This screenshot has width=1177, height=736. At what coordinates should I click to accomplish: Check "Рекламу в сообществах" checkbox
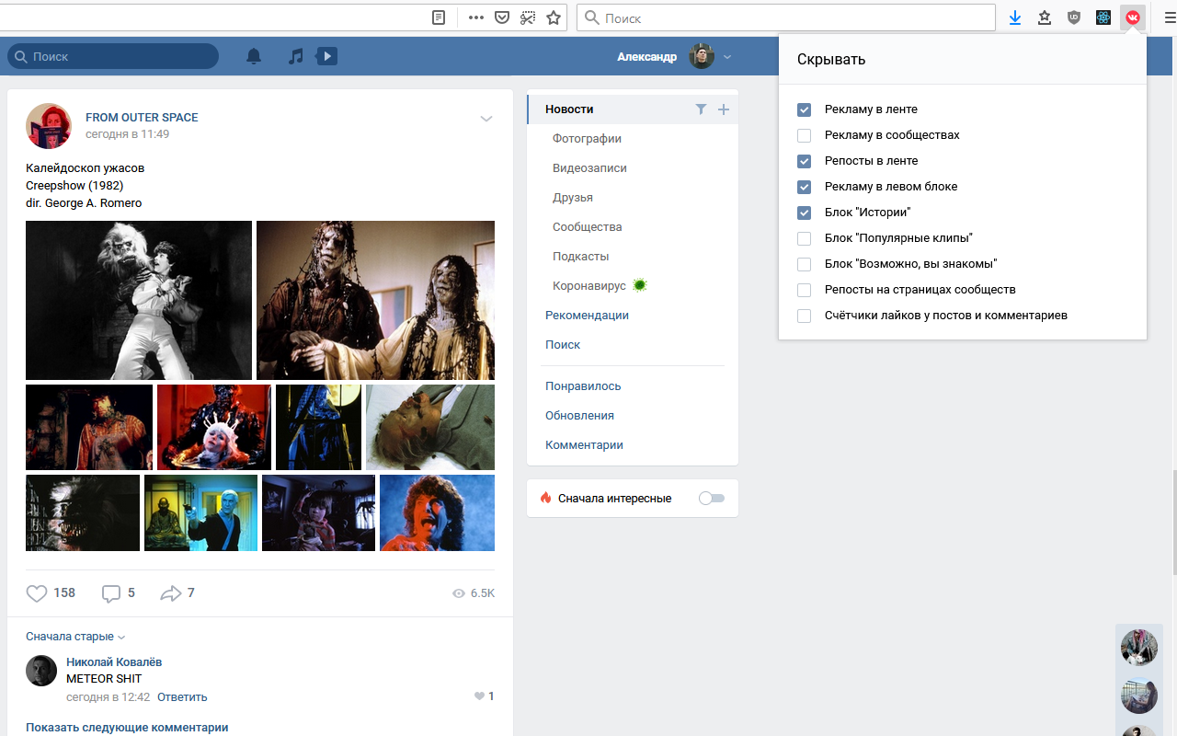click(x=805, y=135)
